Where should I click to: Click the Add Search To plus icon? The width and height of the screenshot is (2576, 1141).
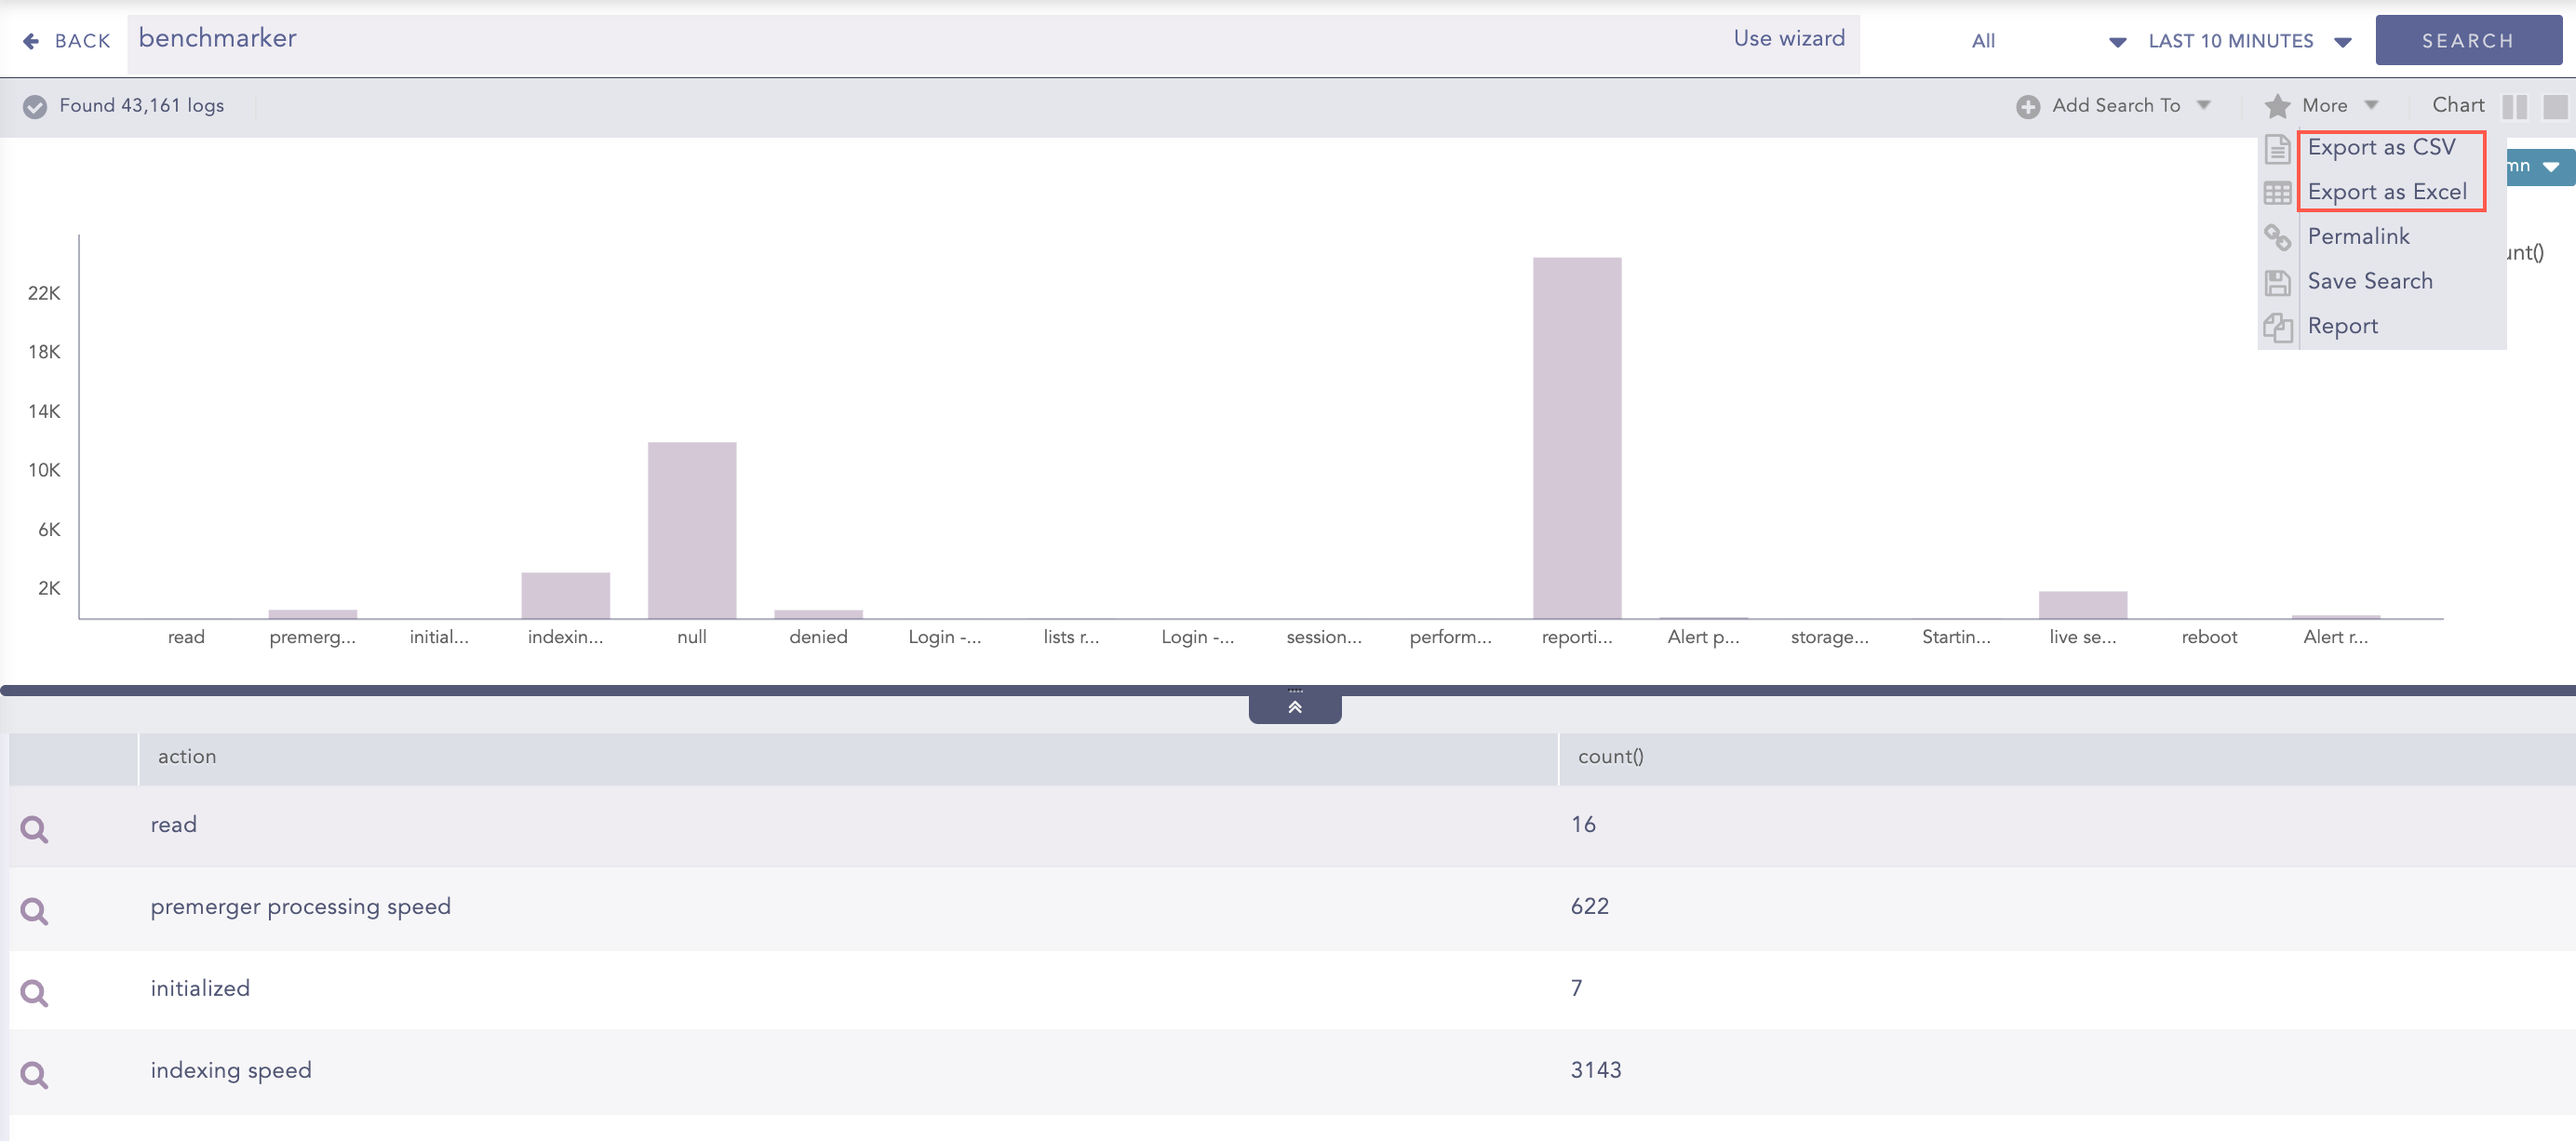[2027, 106]
